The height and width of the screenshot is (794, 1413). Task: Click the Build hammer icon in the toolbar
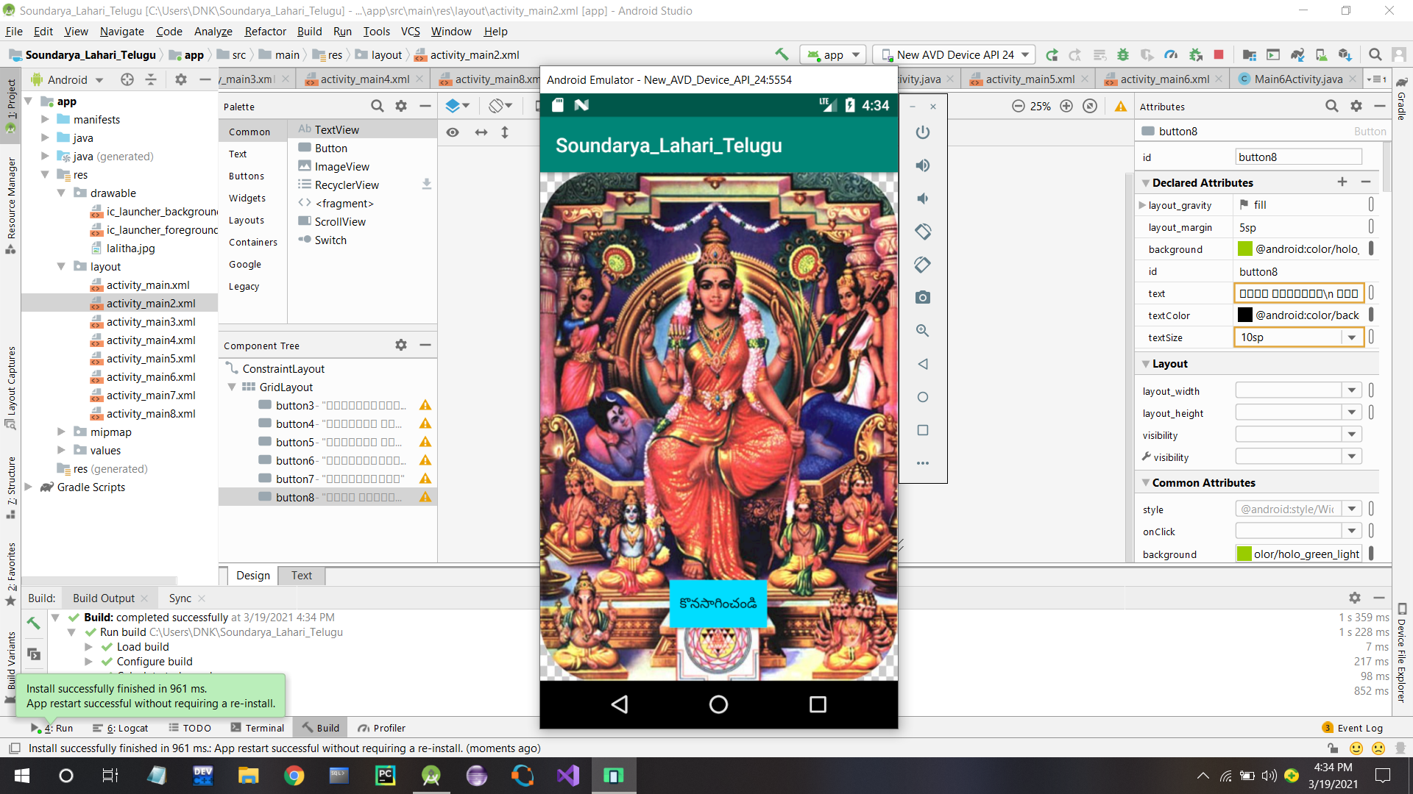coord(782,54)
